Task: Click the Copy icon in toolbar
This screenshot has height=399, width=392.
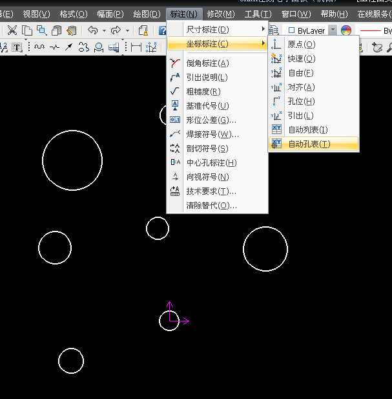Action: [26, 30]
